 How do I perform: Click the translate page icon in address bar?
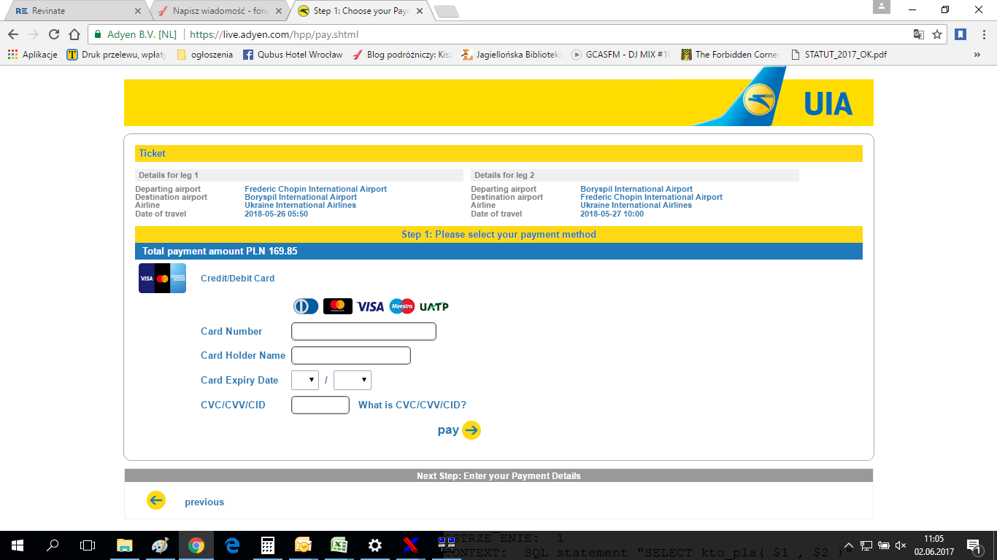[919, 34]
